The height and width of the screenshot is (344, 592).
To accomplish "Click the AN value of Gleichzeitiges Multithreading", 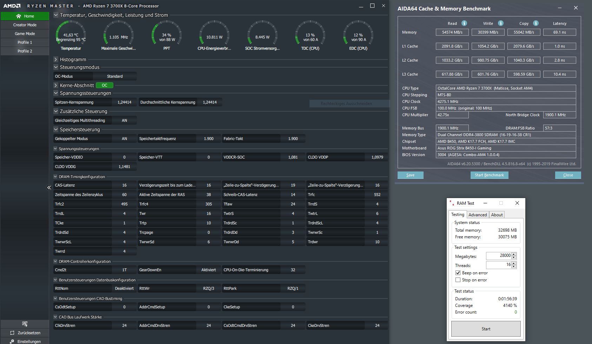I will 124,120.
